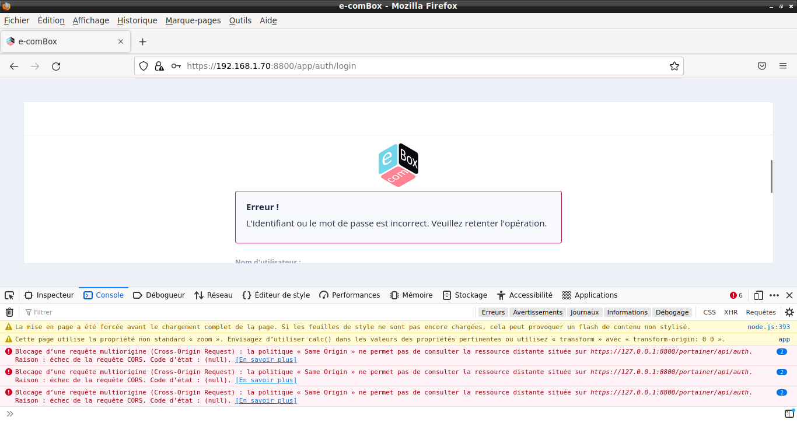Close the e-comBox browser tab
The width and height of the screenshot is (797, 433).
(121, 41)
